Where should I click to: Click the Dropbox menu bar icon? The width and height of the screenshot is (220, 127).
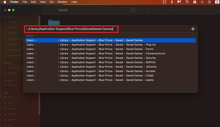172,2
